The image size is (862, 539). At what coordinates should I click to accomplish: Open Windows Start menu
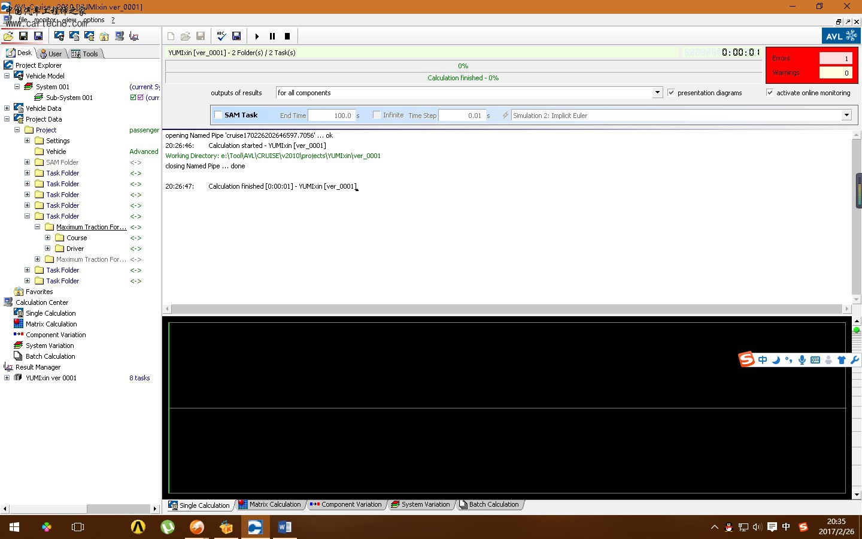click(14, 527)
